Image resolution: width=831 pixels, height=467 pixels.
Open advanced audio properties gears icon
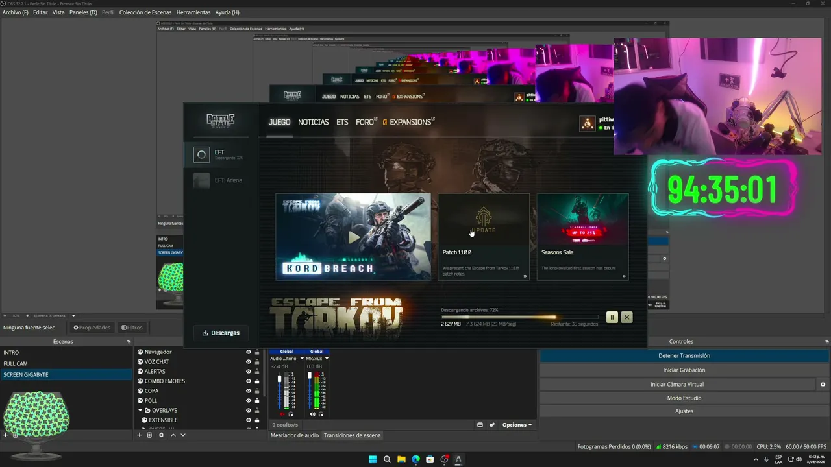click(x=492, y=425)
